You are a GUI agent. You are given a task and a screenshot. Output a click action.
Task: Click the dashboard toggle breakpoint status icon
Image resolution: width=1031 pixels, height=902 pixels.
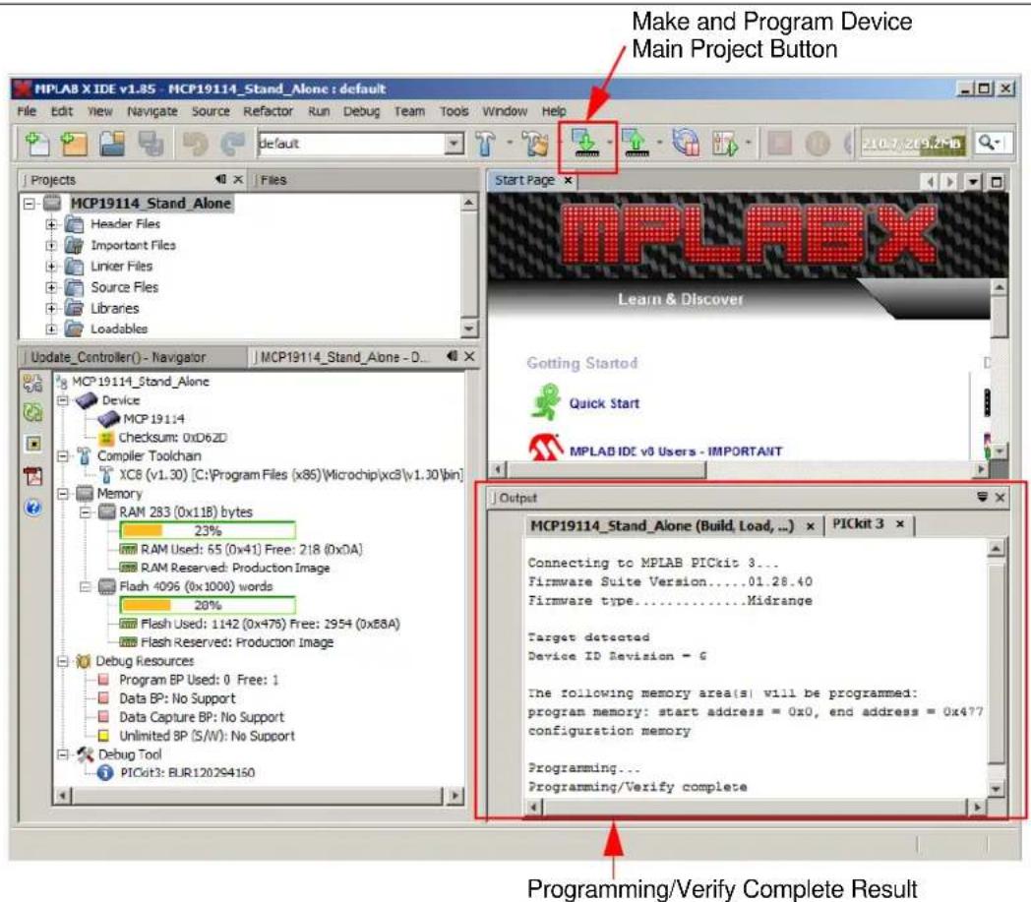click(33, 444)
